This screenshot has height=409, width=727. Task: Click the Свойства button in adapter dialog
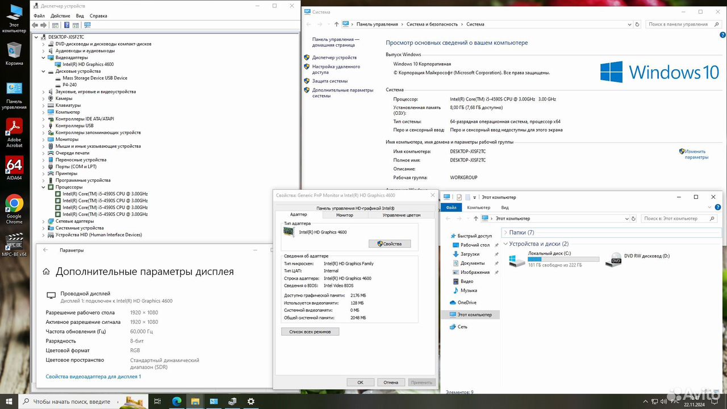390,244
